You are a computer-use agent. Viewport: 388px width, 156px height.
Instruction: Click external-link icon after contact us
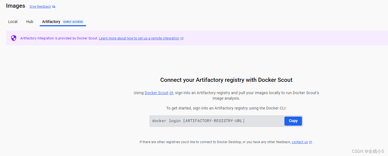point(310,142)
